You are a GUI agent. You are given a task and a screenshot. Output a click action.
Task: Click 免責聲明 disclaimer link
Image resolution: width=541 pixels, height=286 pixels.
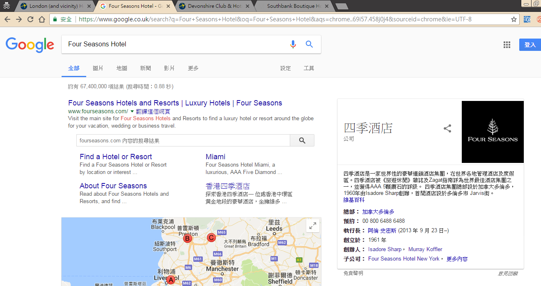353,273
